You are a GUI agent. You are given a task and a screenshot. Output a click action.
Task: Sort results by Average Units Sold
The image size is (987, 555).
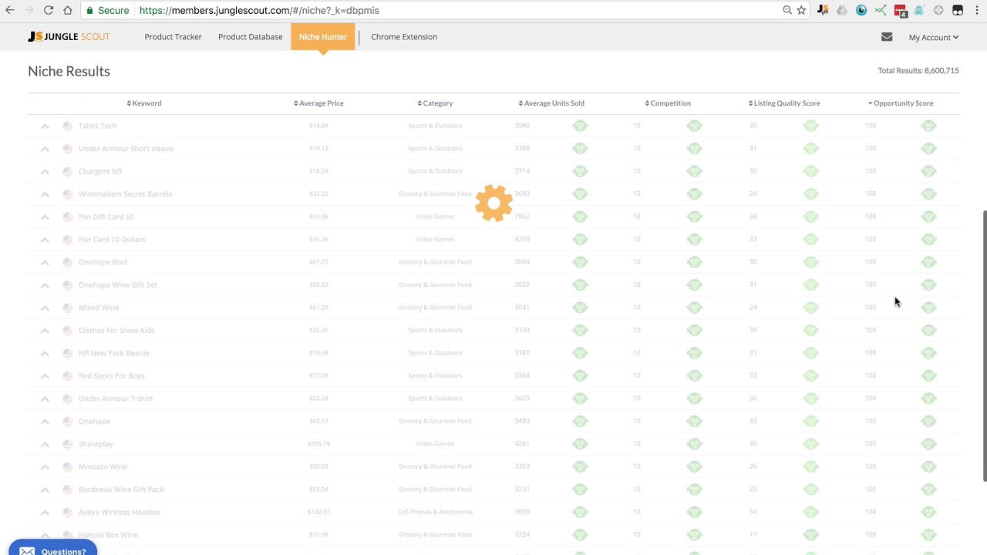[x=551, y=103]
